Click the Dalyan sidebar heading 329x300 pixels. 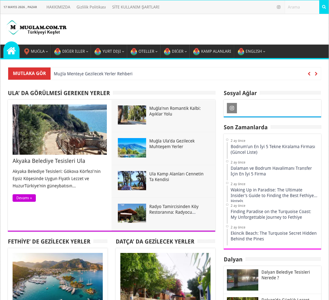click(x=233, y=259)
